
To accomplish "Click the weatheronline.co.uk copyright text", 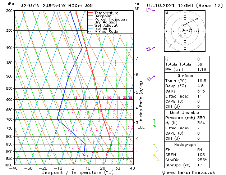I will coord(188,172).
